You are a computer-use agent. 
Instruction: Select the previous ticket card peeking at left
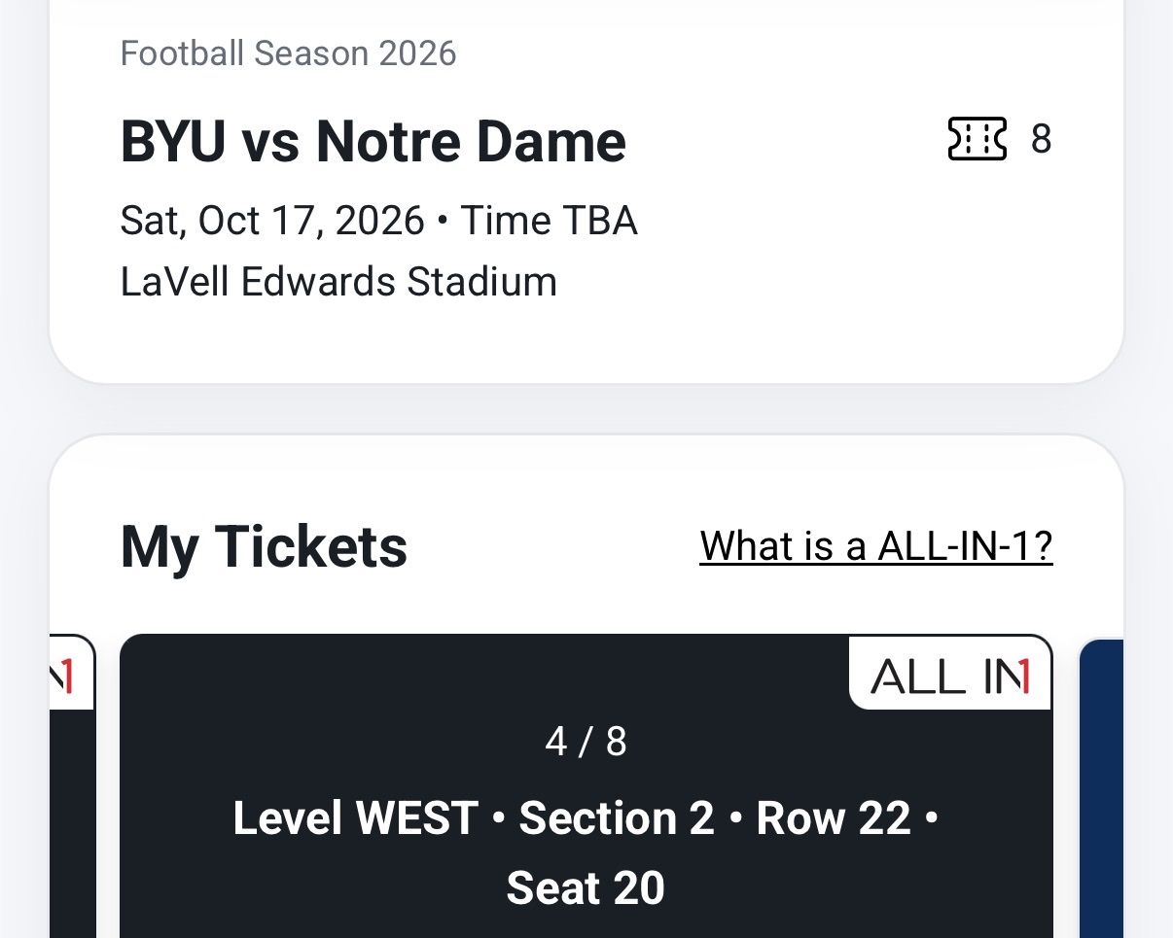[72, 785]
